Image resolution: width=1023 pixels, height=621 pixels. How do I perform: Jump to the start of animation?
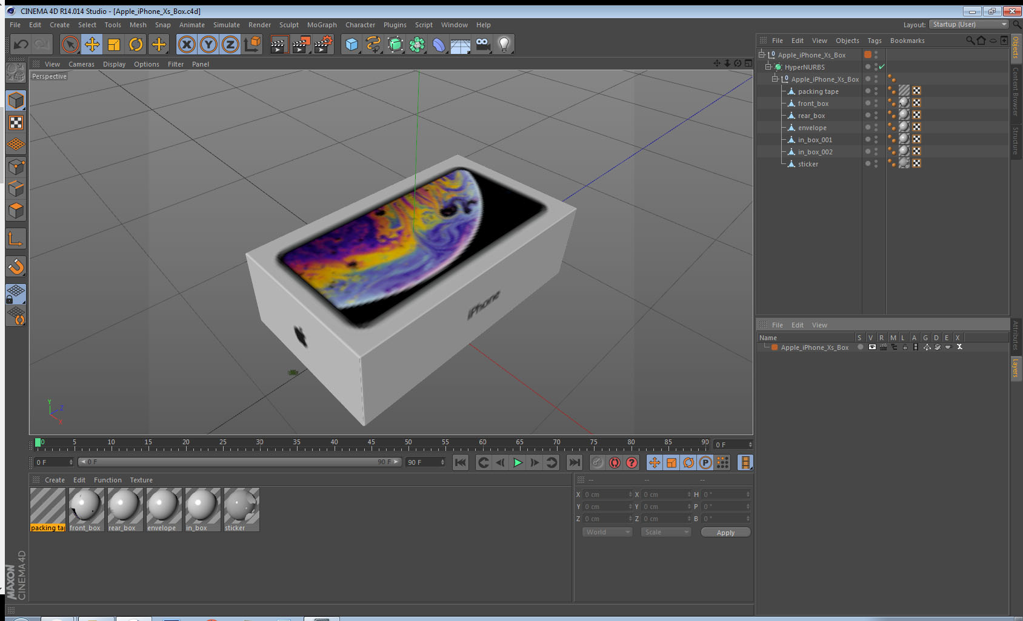(x=461, y=462)
